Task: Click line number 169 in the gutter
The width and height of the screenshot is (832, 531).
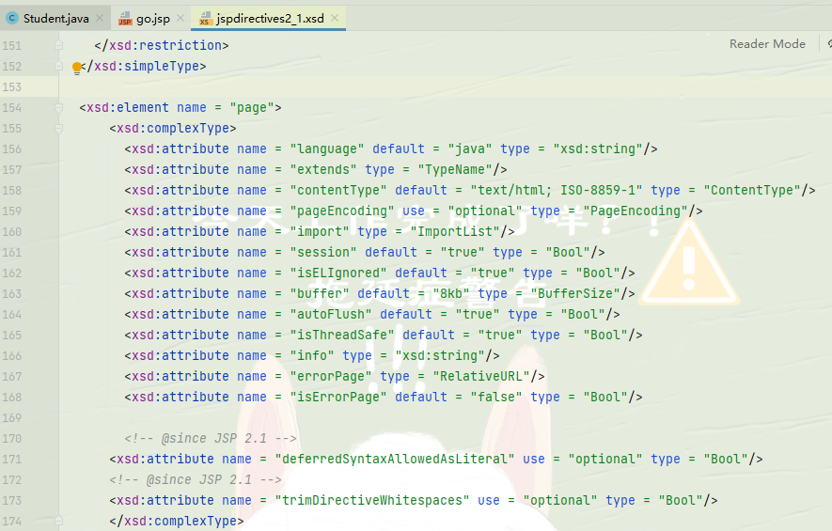Action: 12,418
